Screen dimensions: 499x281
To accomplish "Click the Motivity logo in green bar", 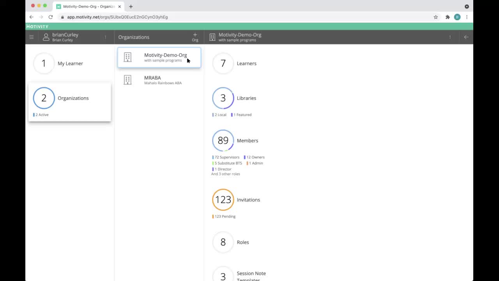I will [37, 27].
